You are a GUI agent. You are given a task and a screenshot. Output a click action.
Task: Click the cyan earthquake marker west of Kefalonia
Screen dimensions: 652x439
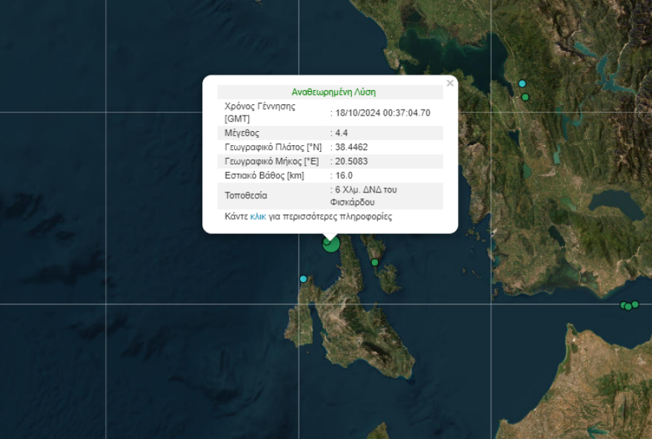303,279
